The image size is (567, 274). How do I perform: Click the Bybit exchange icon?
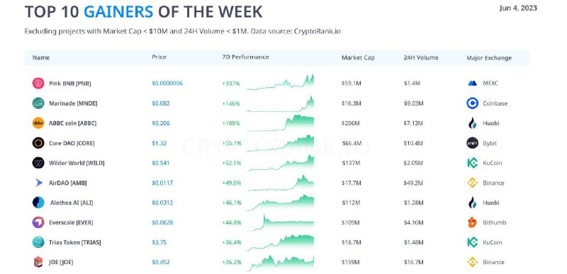[x=472, y=143]
